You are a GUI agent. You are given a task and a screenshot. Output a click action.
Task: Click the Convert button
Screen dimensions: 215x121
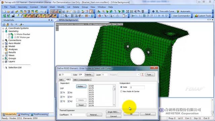click(114, 116)
